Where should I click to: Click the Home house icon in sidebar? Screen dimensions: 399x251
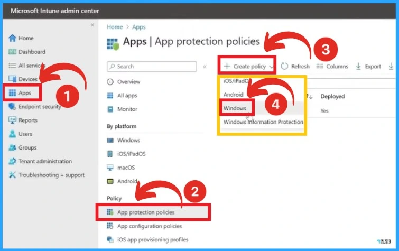tap(12, 38)
